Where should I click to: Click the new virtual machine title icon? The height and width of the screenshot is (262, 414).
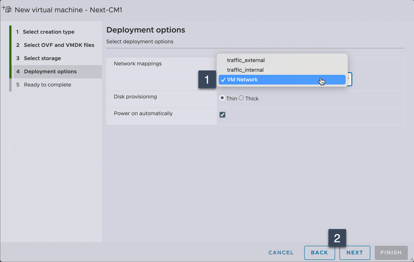tap(7, 9)
